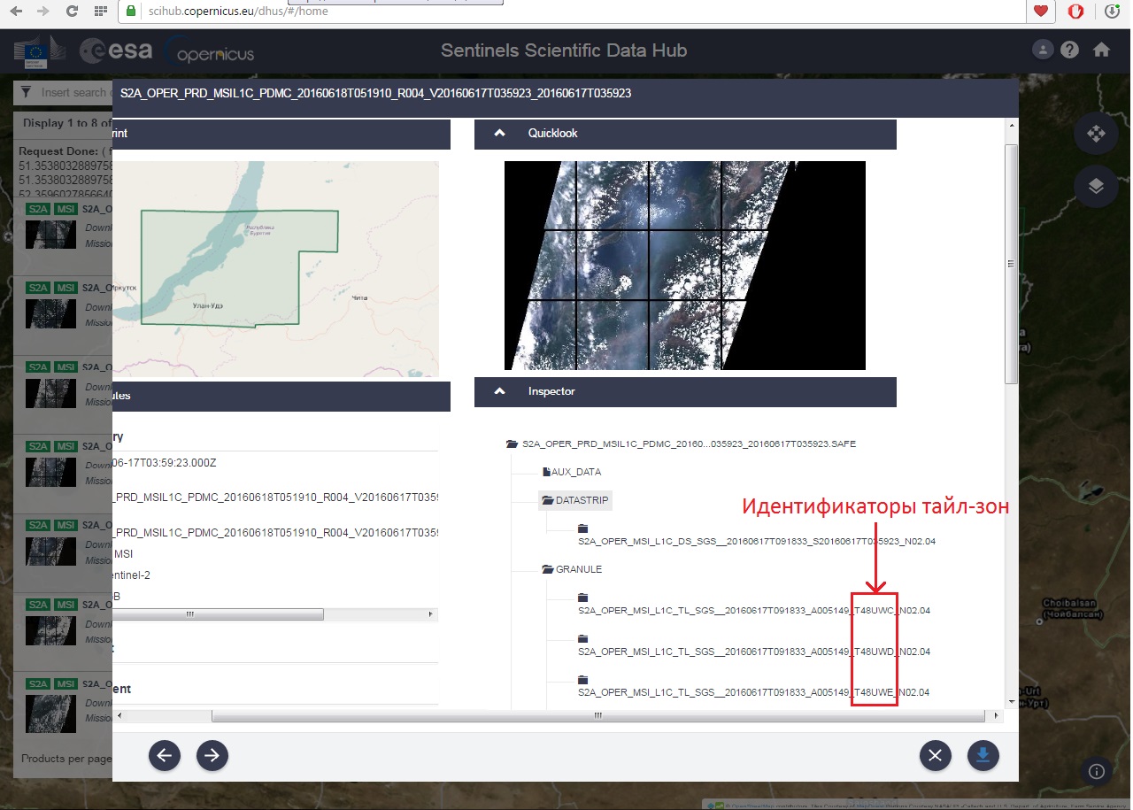
Task: Collapse the Quicklook section
Action: click(x=499, y=134)
